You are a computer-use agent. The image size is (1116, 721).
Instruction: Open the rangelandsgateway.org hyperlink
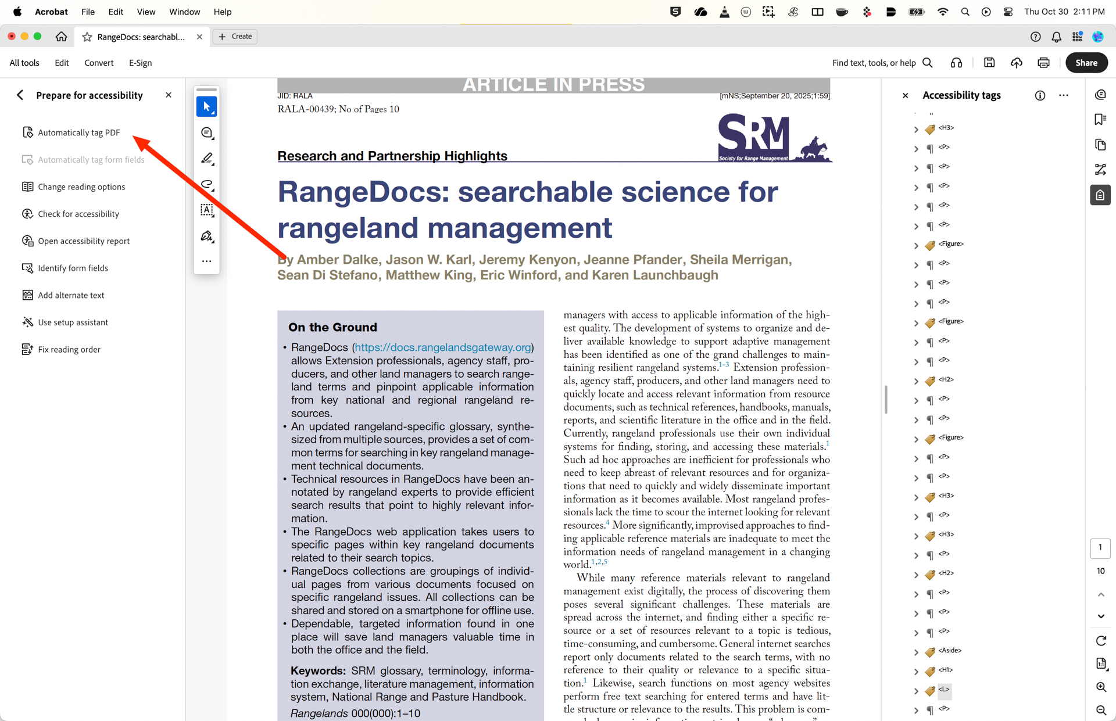coord(442,347)
